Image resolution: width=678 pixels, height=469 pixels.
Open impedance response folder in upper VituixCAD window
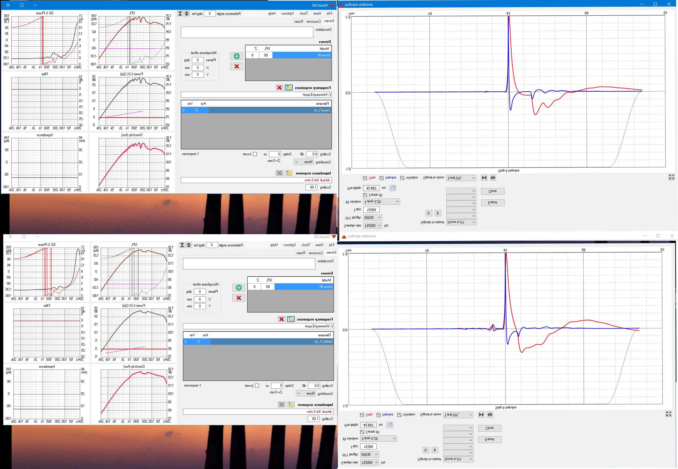(289, 173)
